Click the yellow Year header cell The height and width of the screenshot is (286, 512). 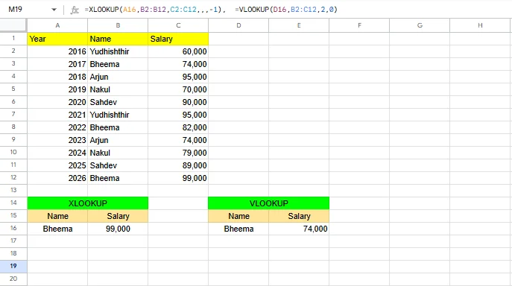click(57, 39)
